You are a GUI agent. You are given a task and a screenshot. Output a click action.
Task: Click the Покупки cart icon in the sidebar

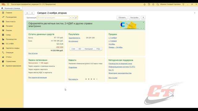3,30
